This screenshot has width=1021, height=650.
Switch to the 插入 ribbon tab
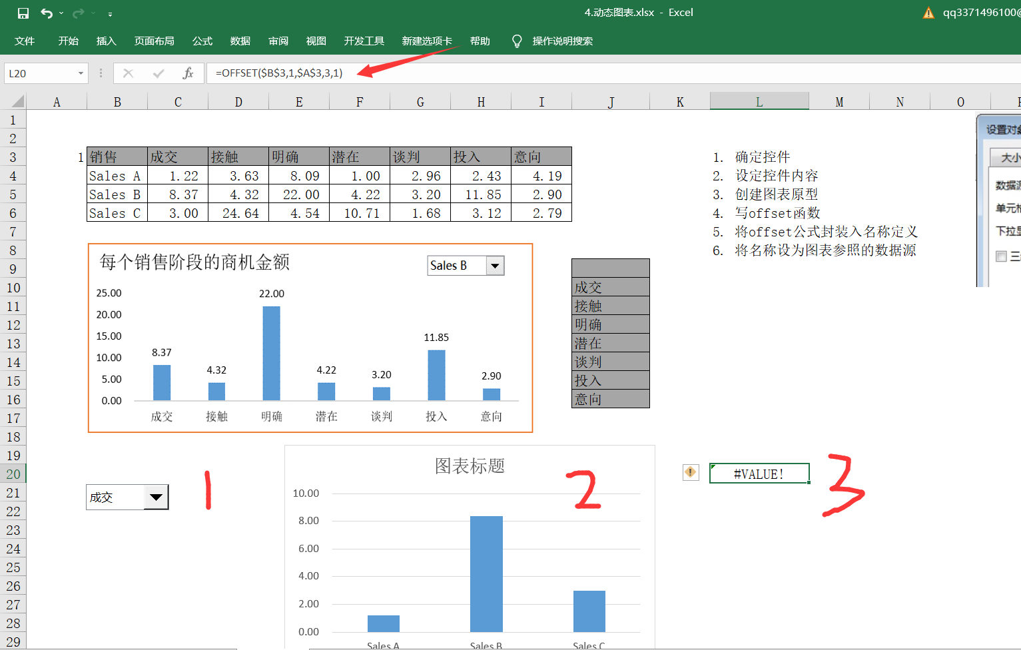107,41
